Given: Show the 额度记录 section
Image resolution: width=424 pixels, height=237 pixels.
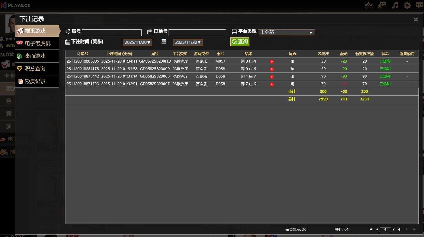Looking at the screenshot, I should 37,81.
